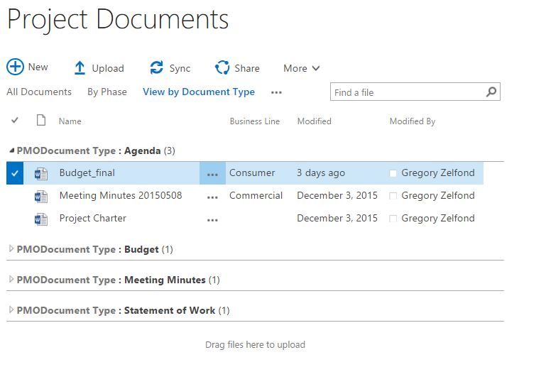Open ellipsis menu for Meeting Minutes 20150508
Image resolution: width=546 pixels, height=367 pixels.
tap(212, 197)
